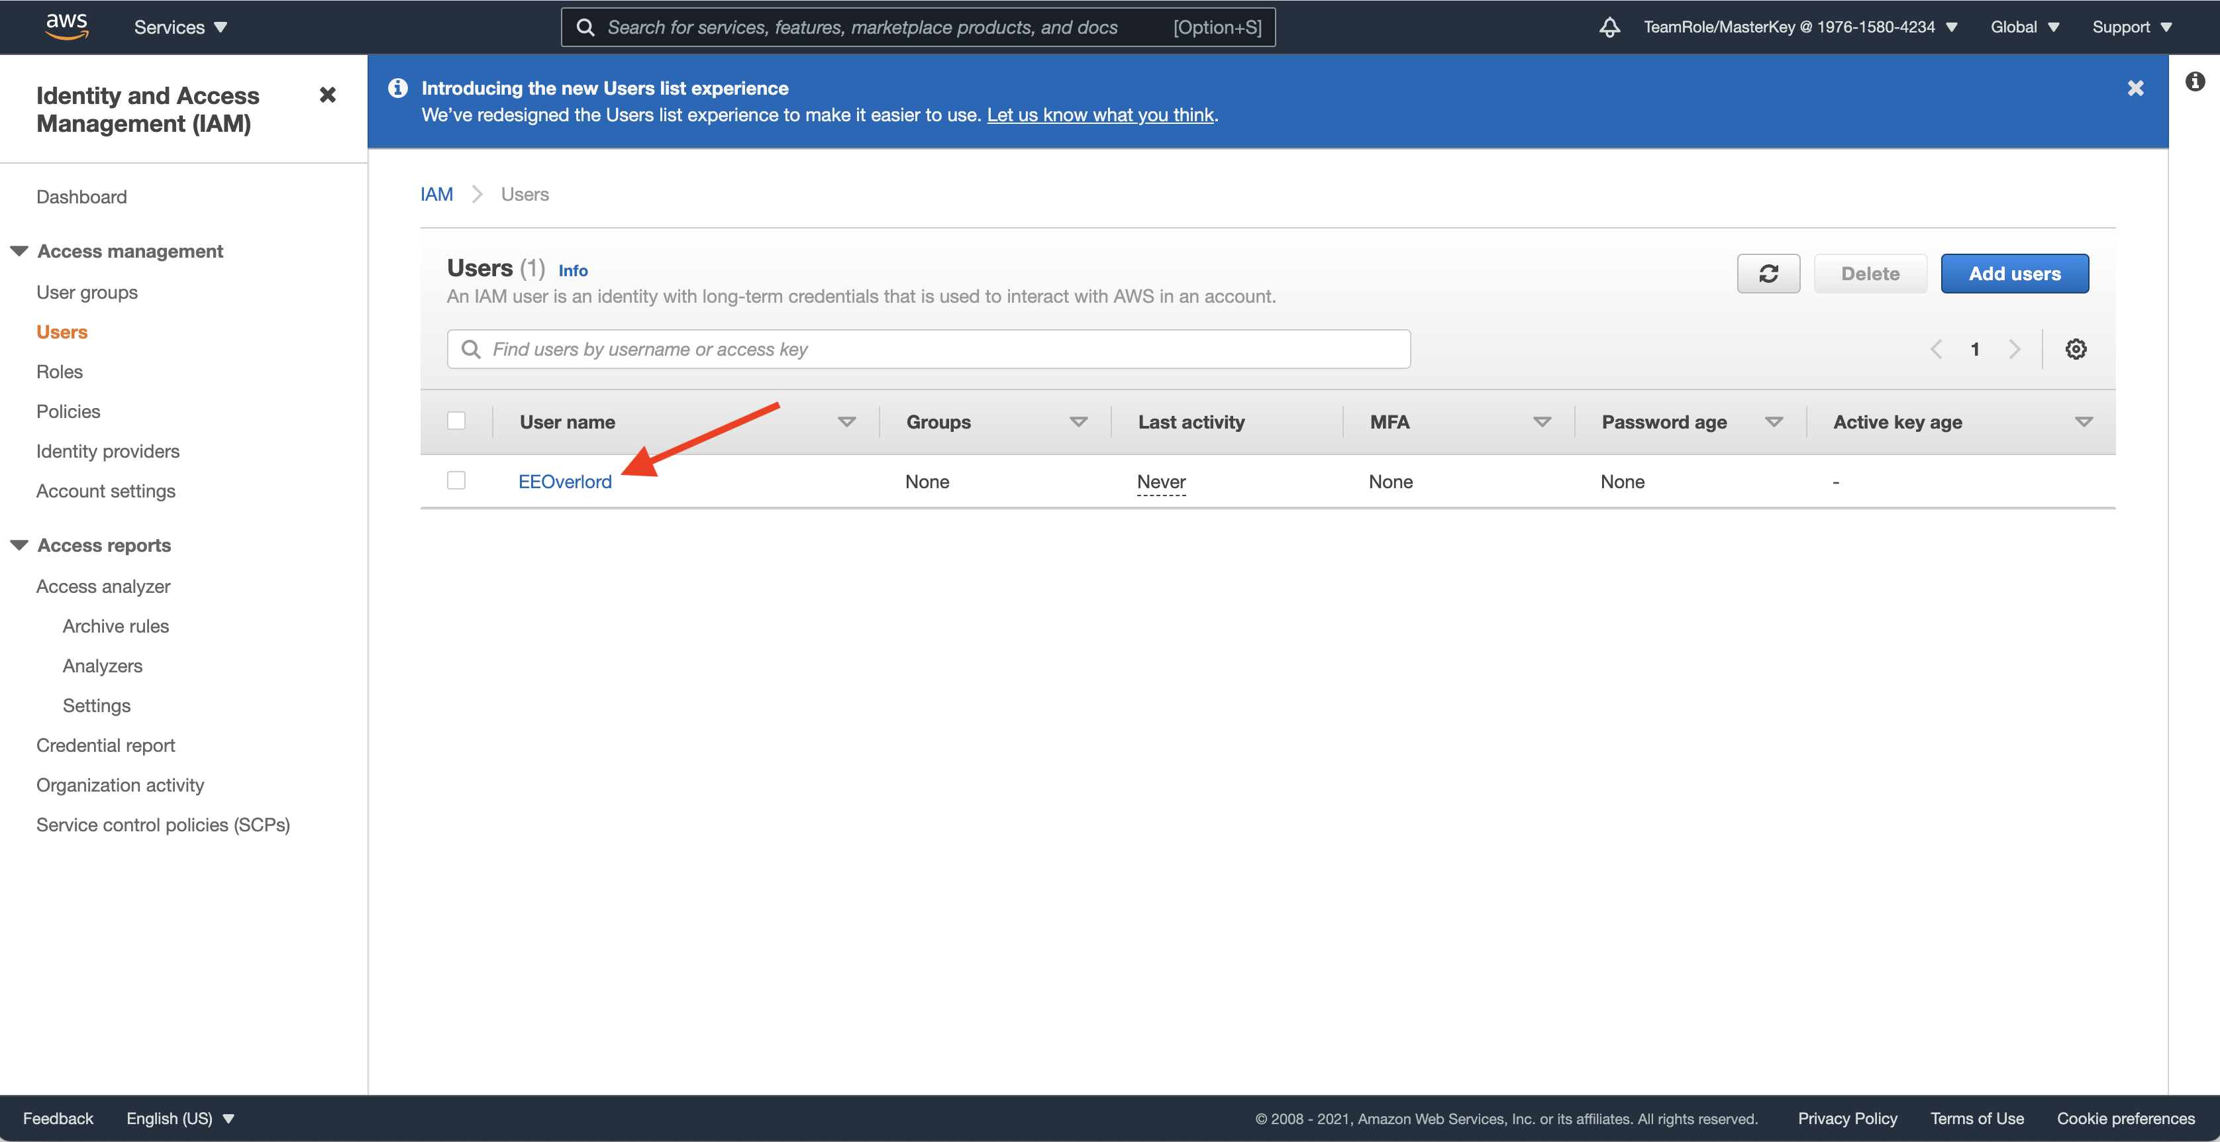
Task: Check the EEOverlord row checkbox
Action: (x=456, y=480)
